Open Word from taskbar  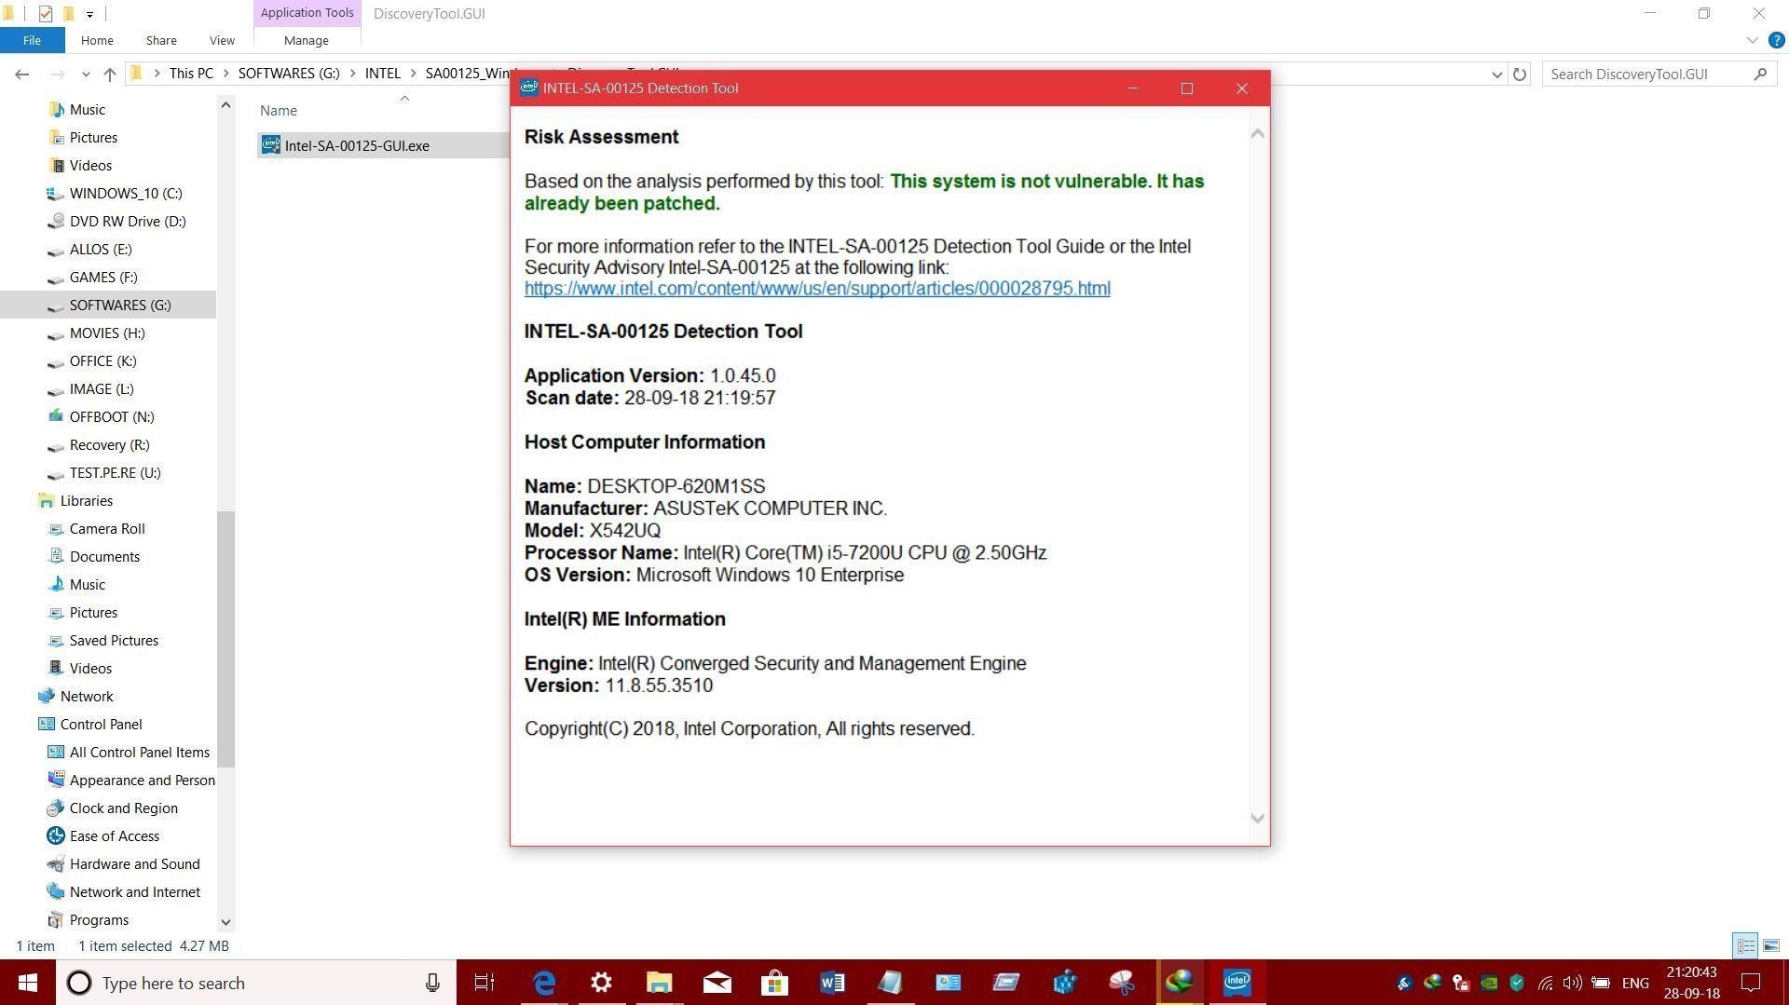pyautogui.click(x=832, y=983)
